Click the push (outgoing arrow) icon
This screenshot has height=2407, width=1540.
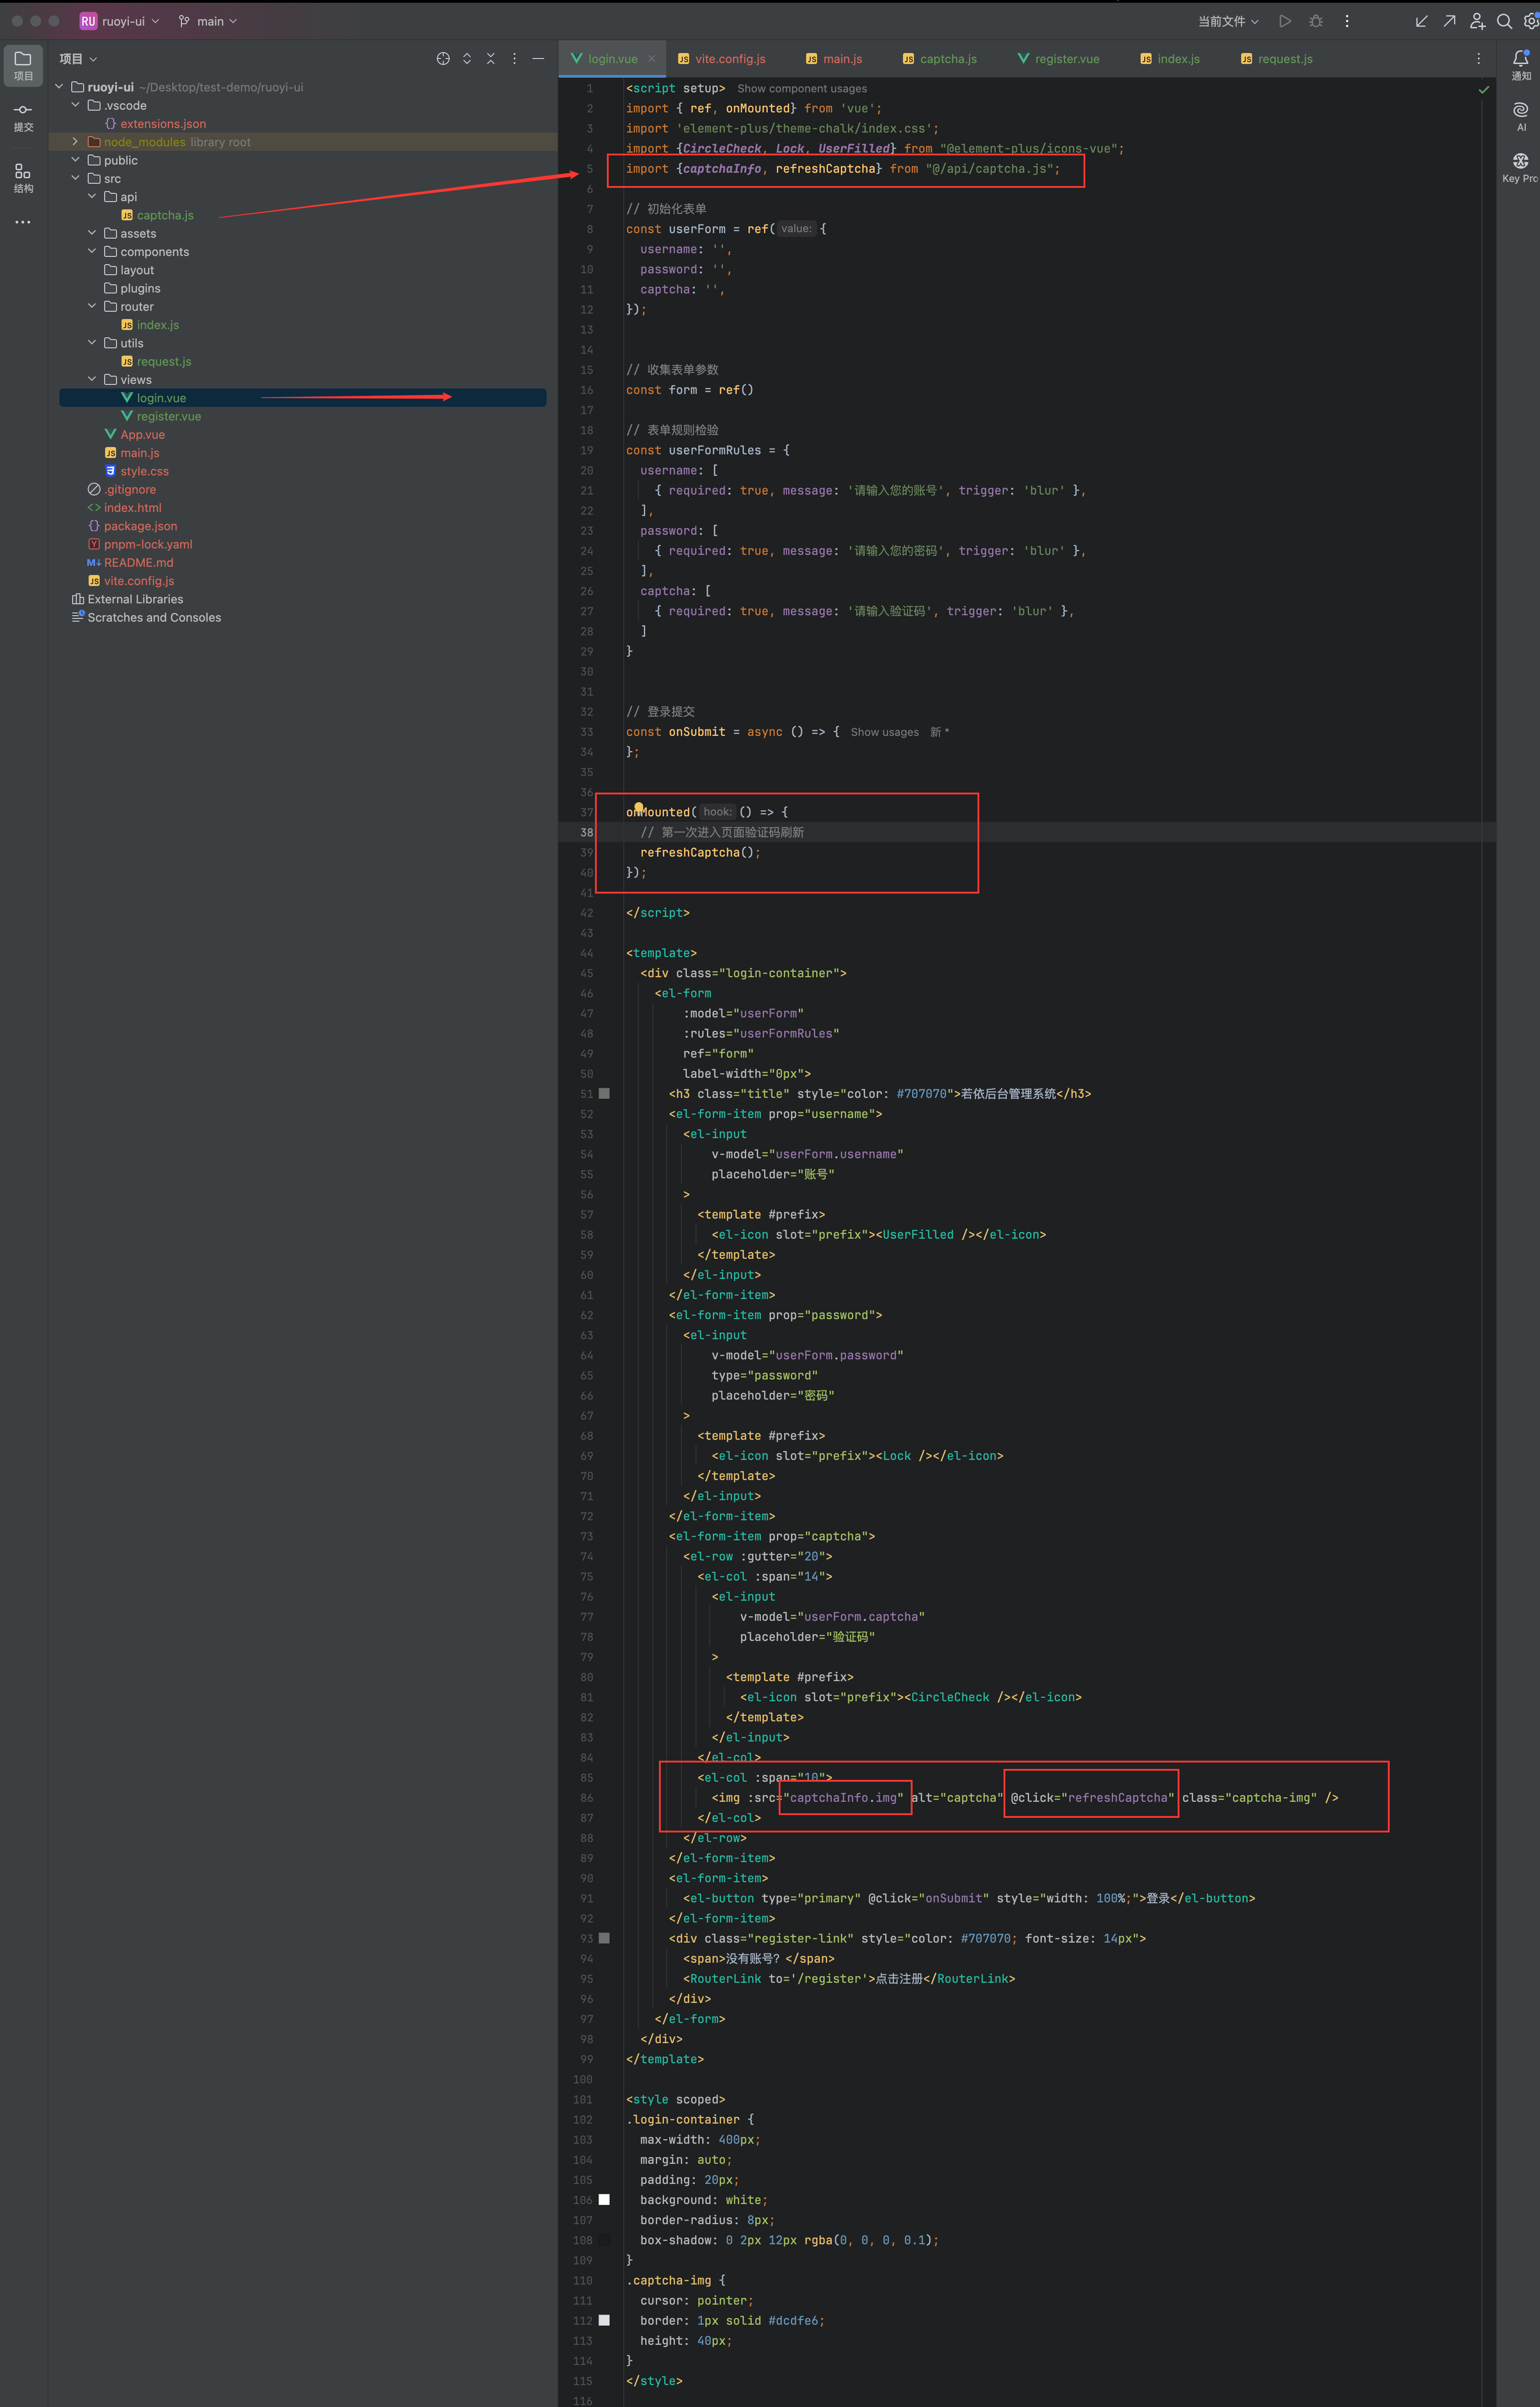coord(1449,21)
